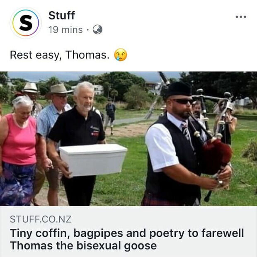Open the Stuff page name link
The image size is (257, 257).
pos(62,15)
